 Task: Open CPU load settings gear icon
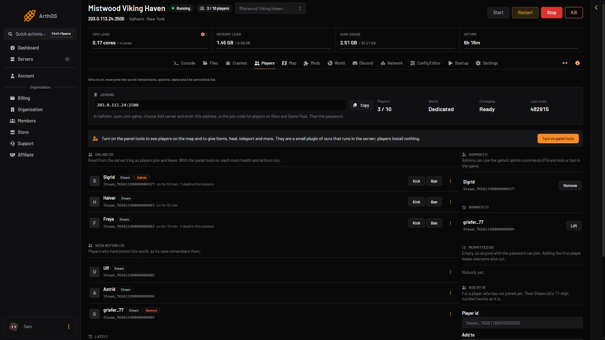203,34
